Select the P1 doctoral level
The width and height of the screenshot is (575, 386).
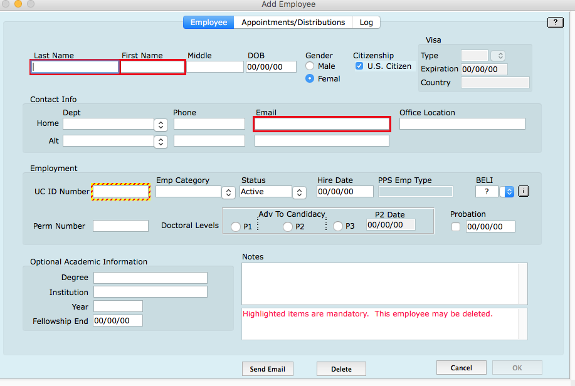click(x=236, y=226)
